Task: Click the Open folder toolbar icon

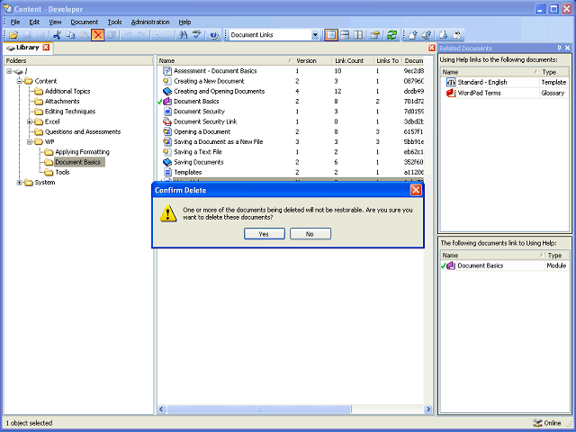Action: pyautogui.click(x=13, y=35)
